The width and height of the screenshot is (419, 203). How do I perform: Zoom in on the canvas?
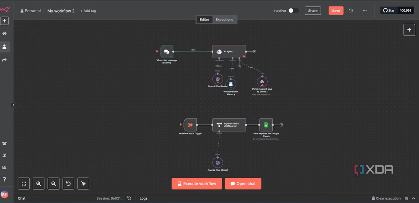point(39,183)
